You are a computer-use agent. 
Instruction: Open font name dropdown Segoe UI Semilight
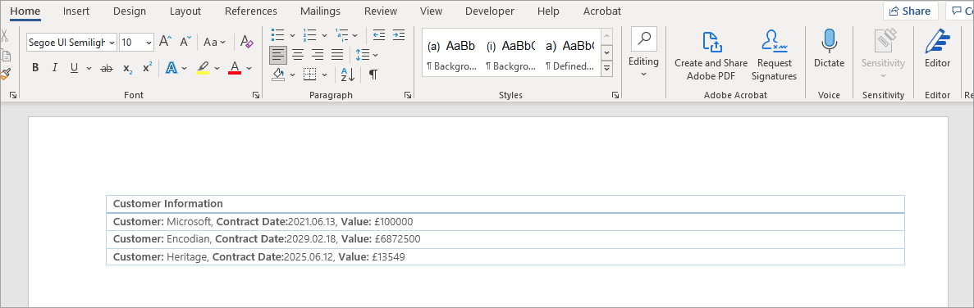pyautogui.click(x=112, y=42)
